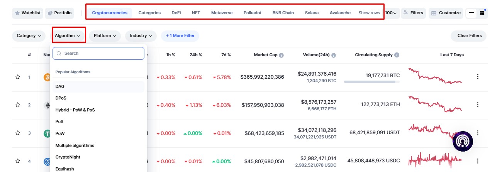Click the supply 68,421,859,091 USDT
The image size is (490, 172).
(375, 133)
